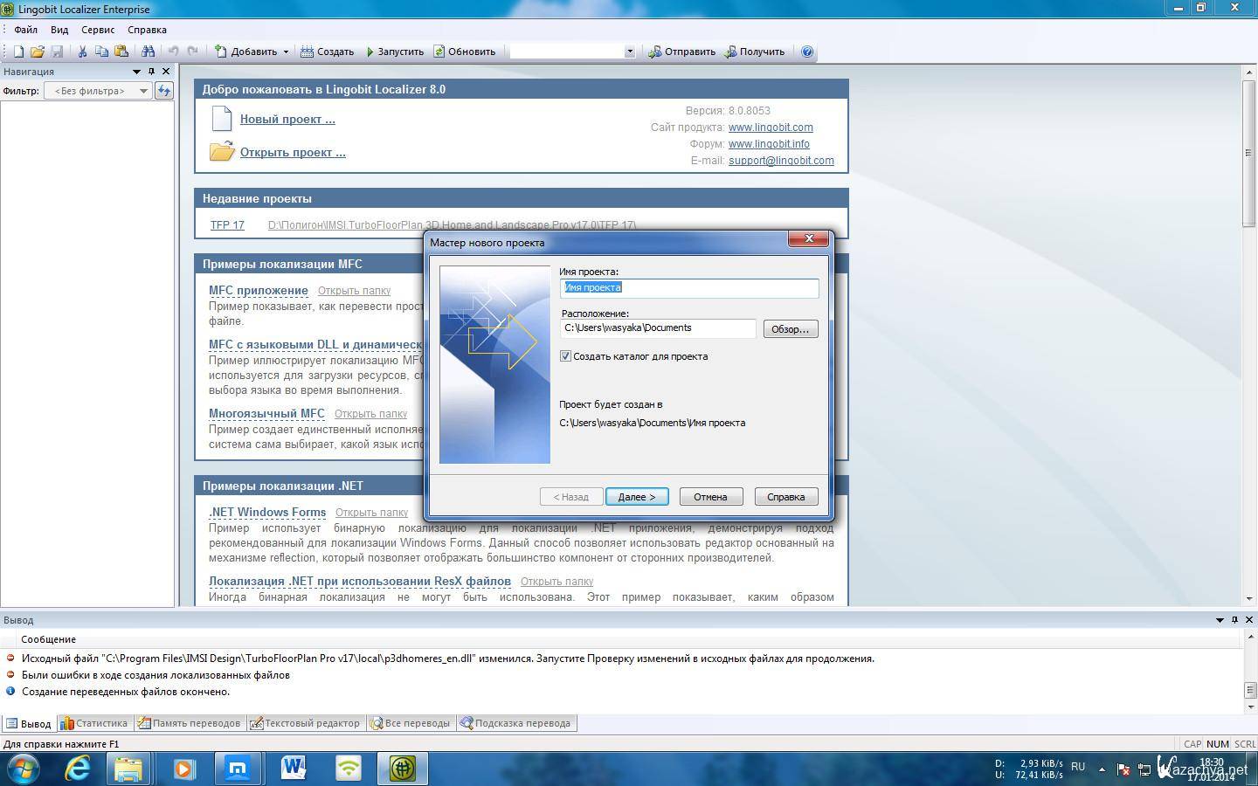The height and width of the screenshot is (786, 1258).
Task: Switch to the Вывод tab
Action: [x=29, y=724]
